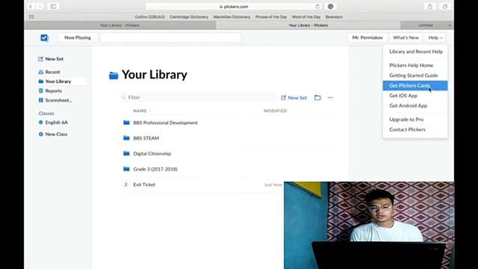Open the Digital Citizenship folder name
This screenshot has height=269, width=478.
pos(152,153)
